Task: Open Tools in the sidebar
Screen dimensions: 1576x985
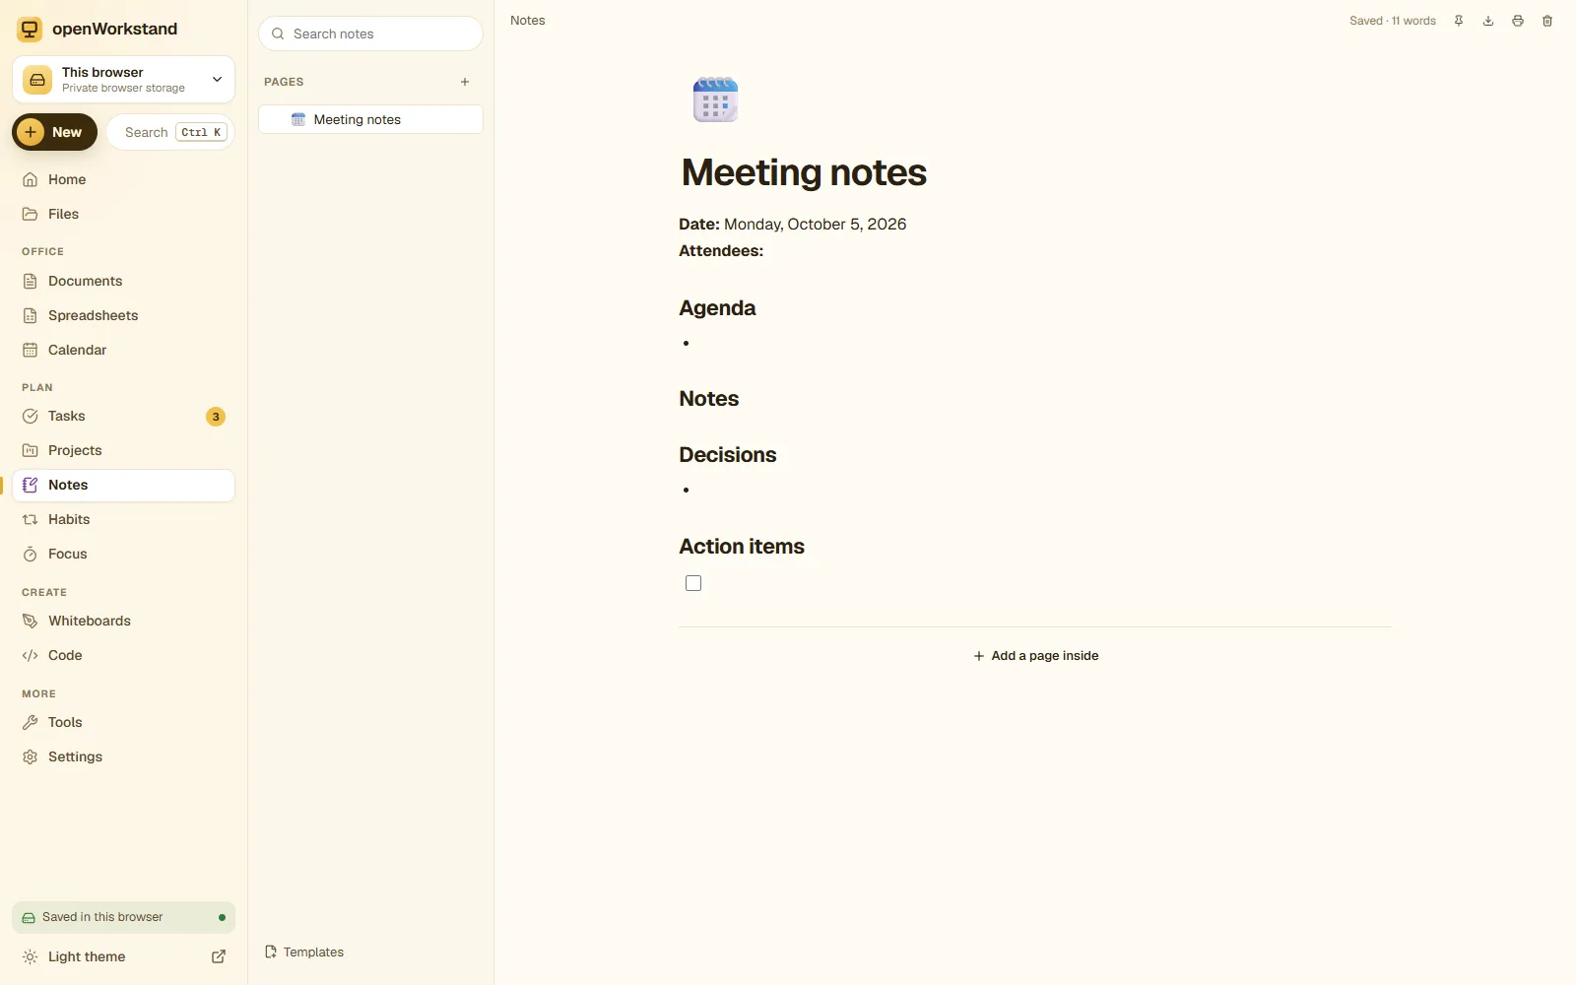Action: point(124,722)
